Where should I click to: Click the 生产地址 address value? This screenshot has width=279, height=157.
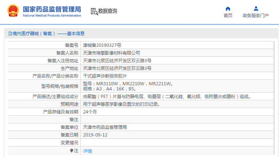(117, 68)
